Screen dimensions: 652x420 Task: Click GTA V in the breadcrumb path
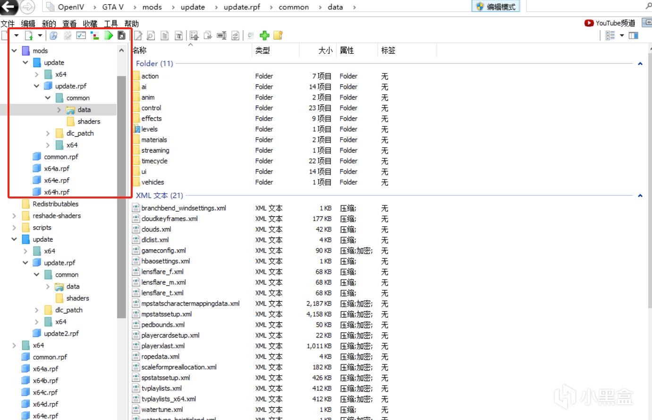113,7
